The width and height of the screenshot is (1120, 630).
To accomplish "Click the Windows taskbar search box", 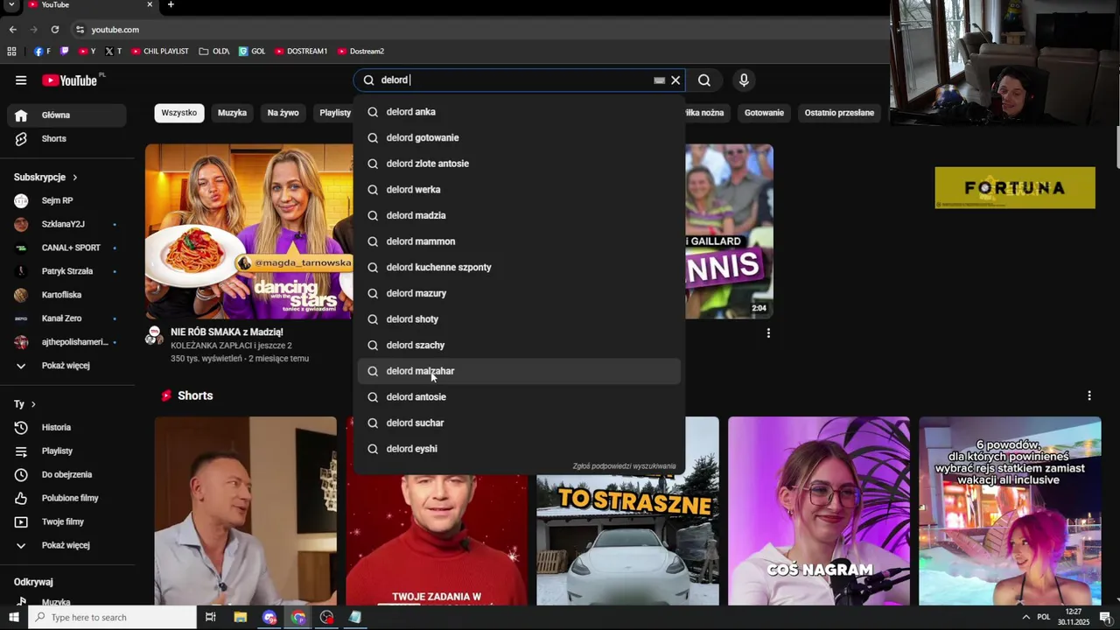I will pos(112,618).
